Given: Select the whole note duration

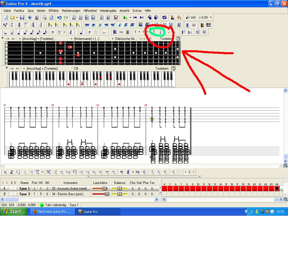Looking at the screenshot, I should pyautogui.click(x=6, y=32).
